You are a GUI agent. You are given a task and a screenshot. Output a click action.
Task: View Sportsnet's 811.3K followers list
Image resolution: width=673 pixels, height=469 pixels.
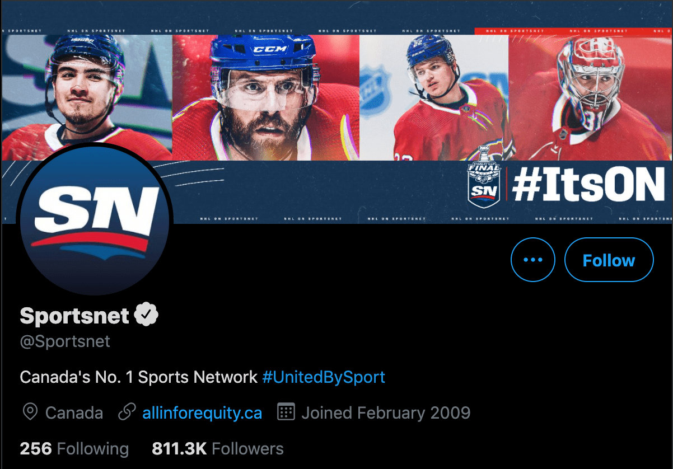pyautogui.click(x=218, y=448)
